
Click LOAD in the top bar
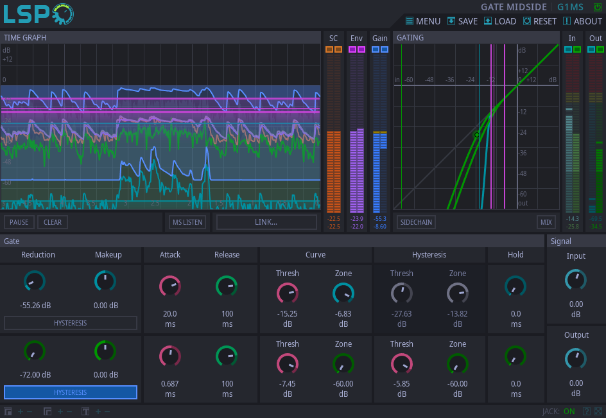coord(500,21)
